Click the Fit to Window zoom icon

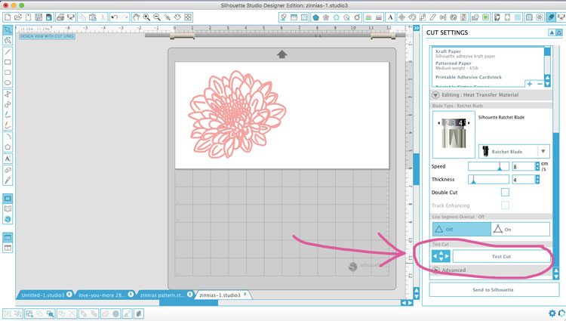click(188, 17)
